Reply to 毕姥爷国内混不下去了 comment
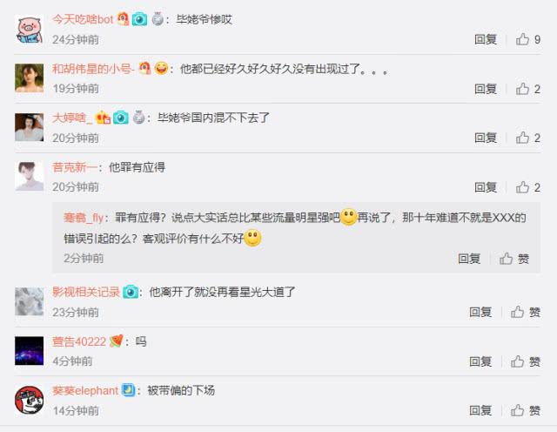557x432 pixels. click(x=486, y=138)
